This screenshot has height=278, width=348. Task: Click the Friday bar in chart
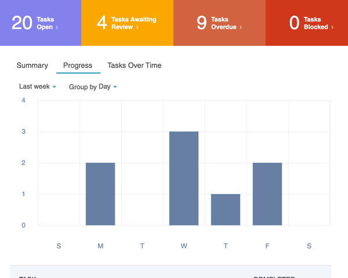[x=267, y=194]
